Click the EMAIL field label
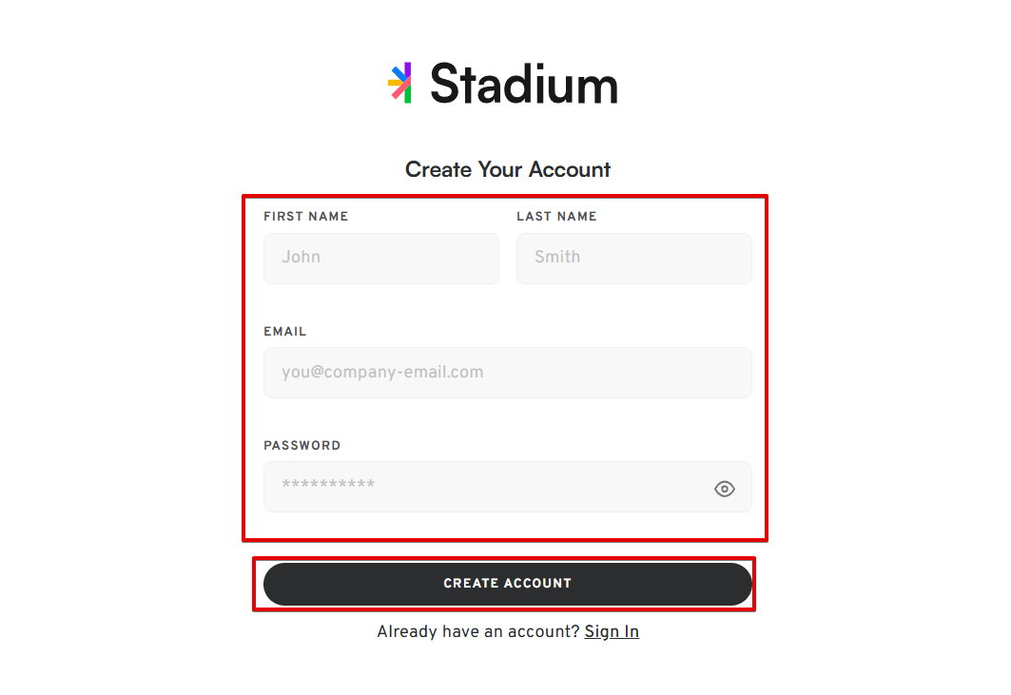Screen dimensions: 1011x695 (x=285, y=332)
